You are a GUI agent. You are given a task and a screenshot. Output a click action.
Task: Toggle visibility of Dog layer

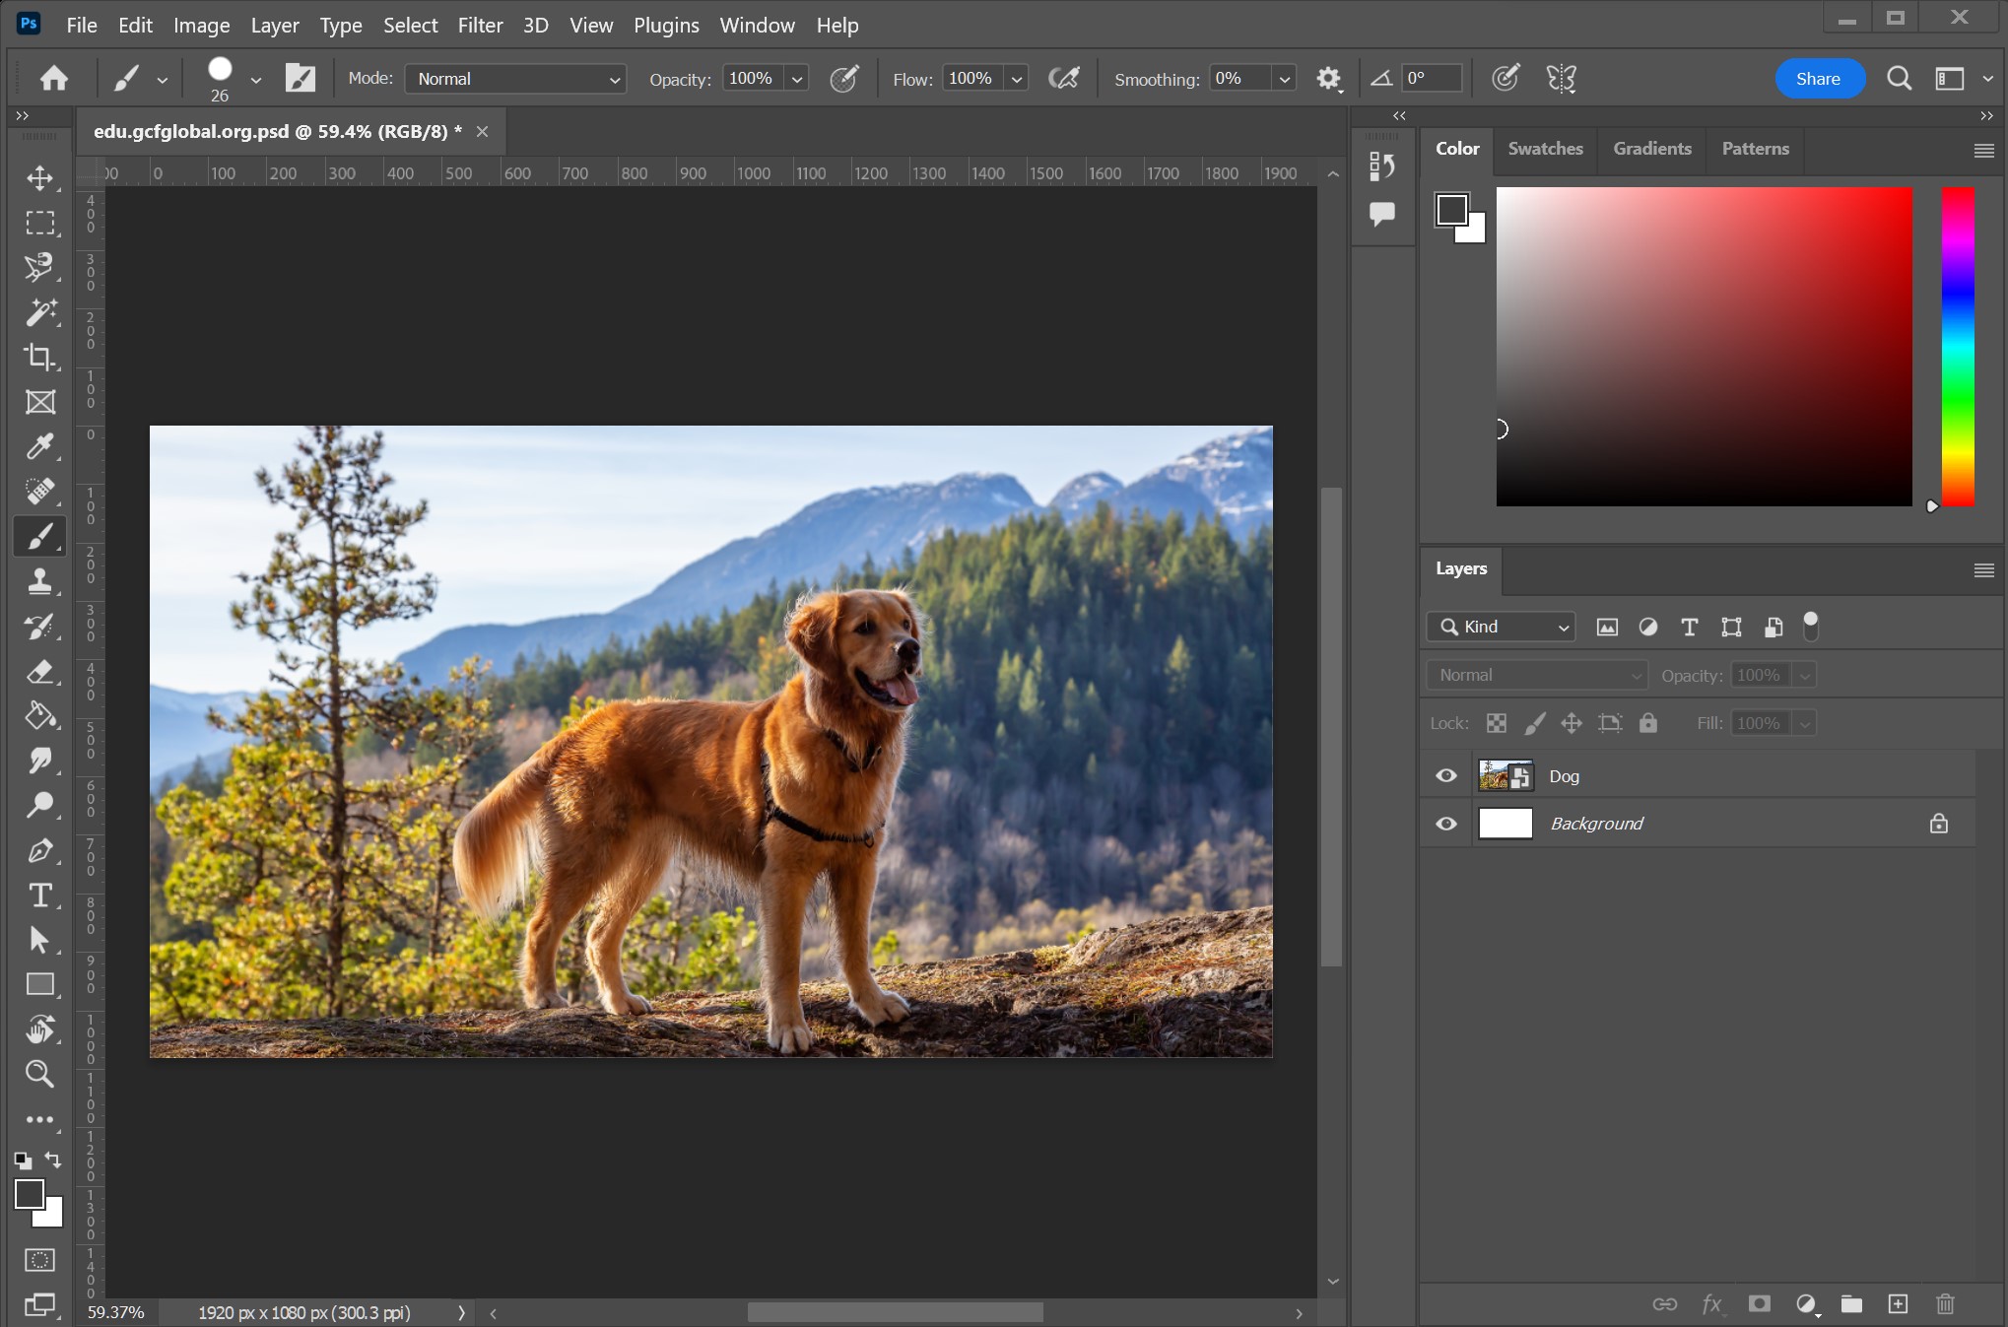tap(1446, 774)
